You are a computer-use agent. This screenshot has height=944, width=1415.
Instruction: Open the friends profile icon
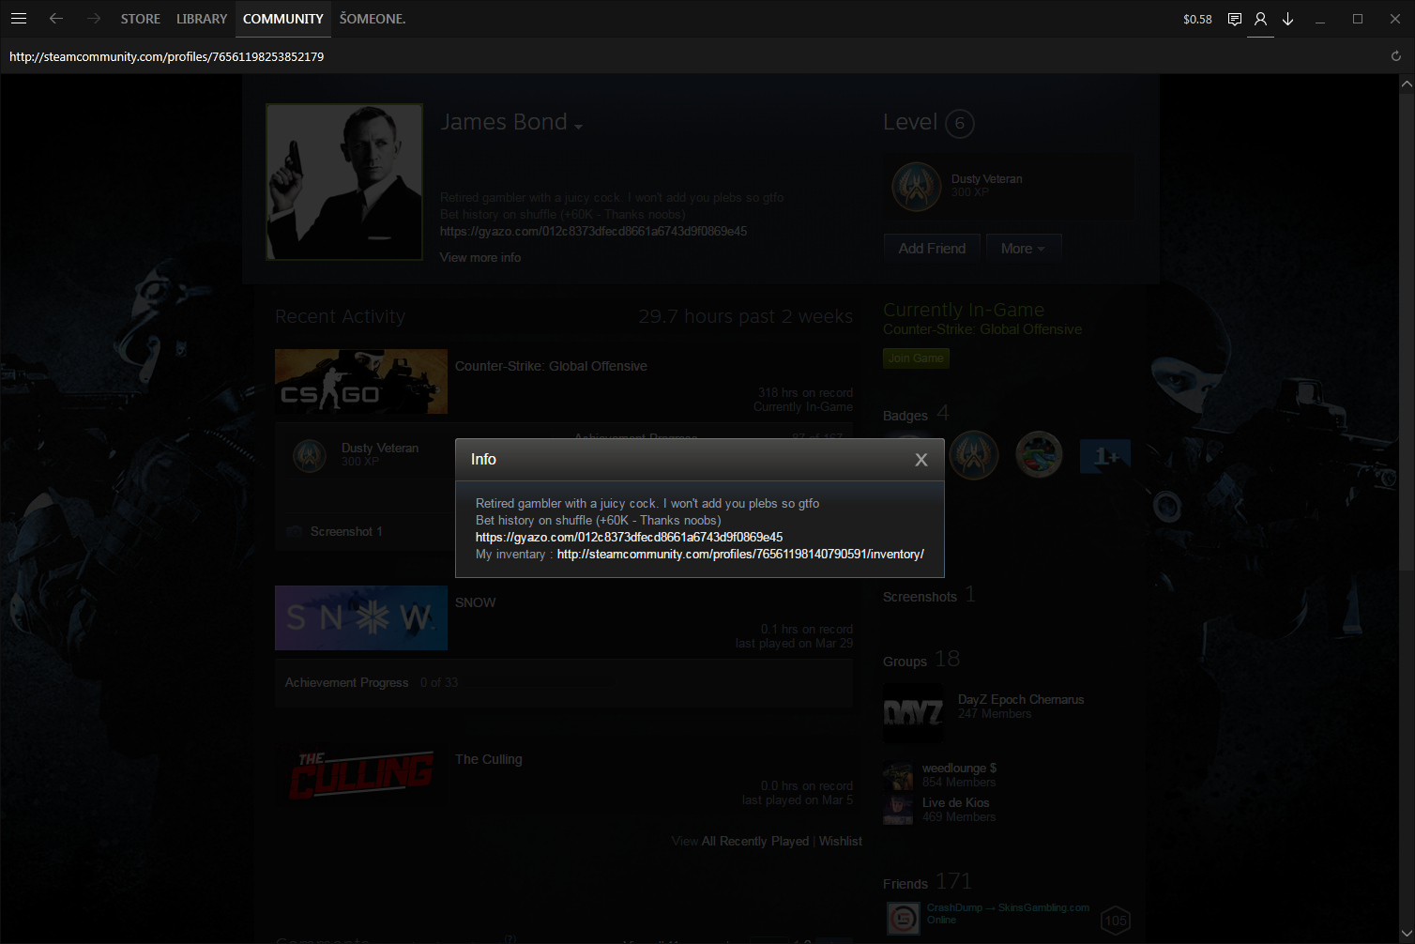point(1260,19)
